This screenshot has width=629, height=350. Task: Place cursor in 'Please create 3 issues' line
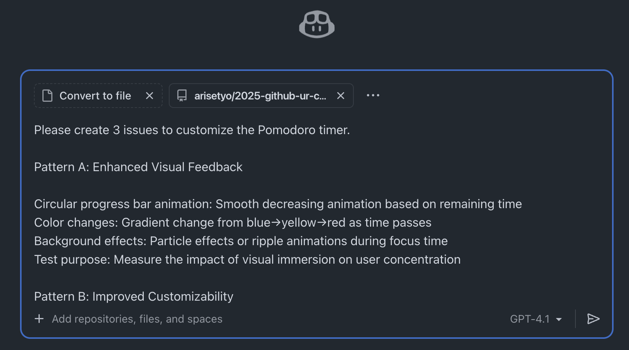[x=192, y=130]
